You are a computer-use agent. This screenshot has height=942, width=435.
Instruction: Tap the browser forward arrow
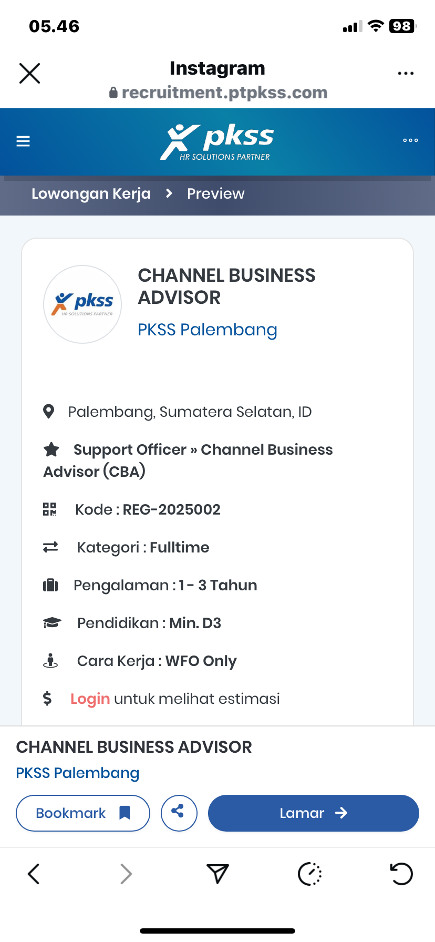tap(126, 874)
